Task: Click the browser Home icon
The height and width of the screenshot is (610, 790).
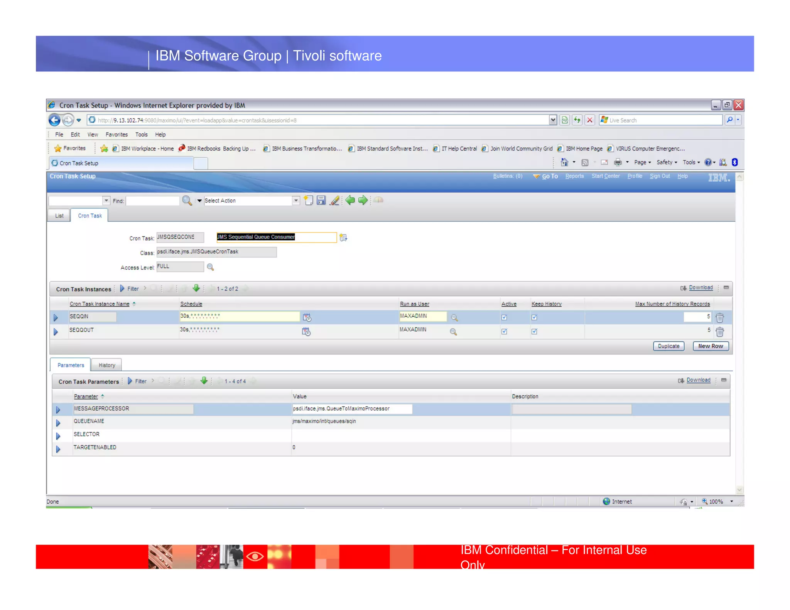Action: (564, 162)
